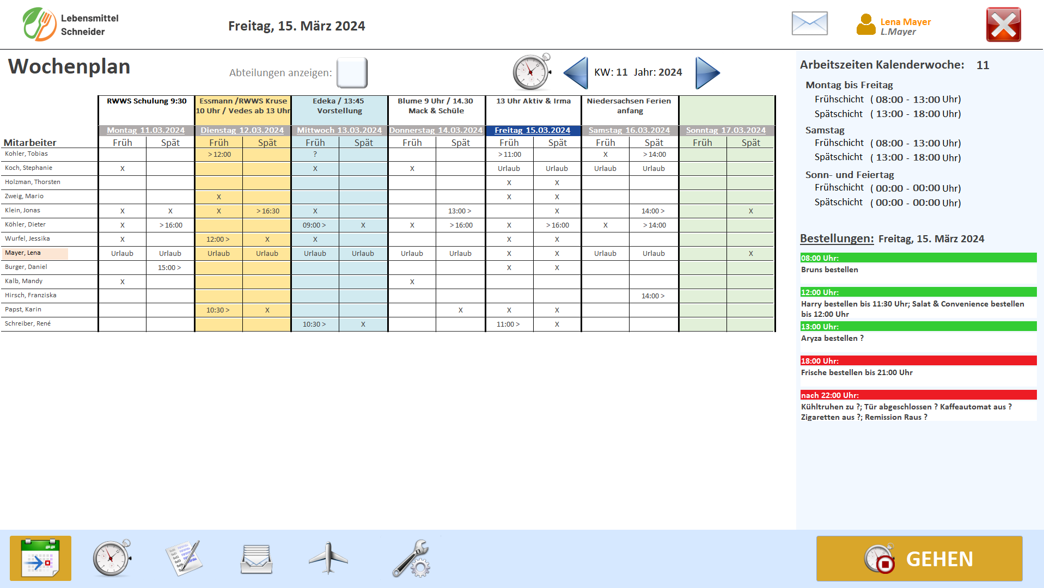Select the green 08:00 Uhr order bar
The image size is (1044, 588).
pyautogui.click(x=918, y=258)
